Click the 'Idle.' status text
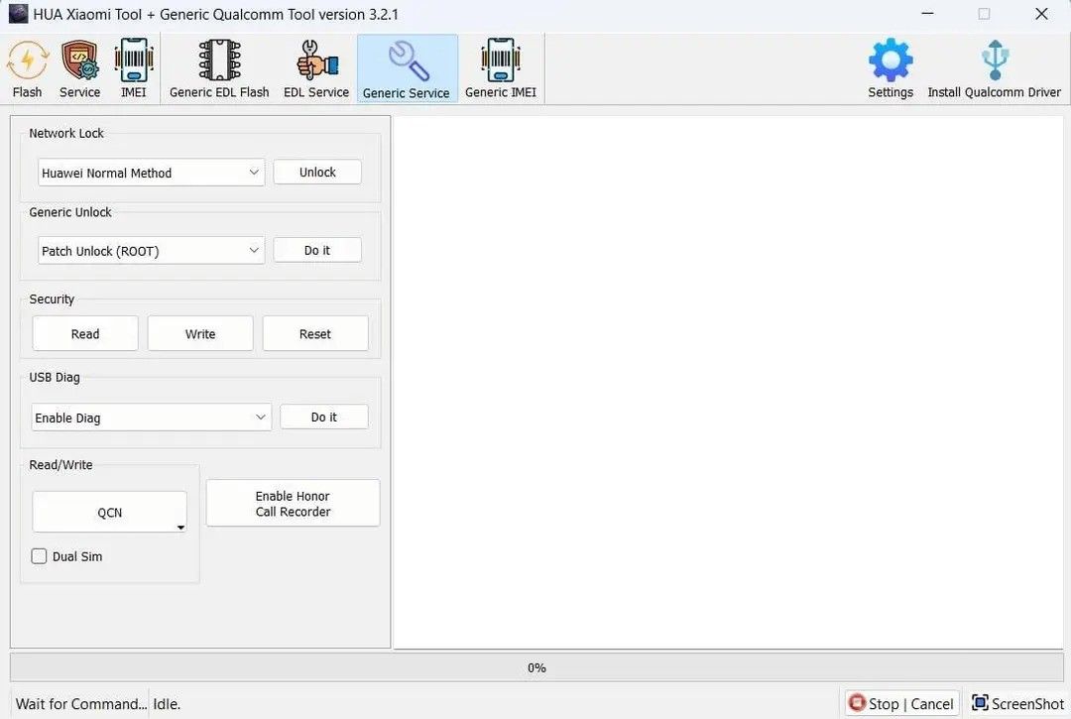 [x=167, y=704]
